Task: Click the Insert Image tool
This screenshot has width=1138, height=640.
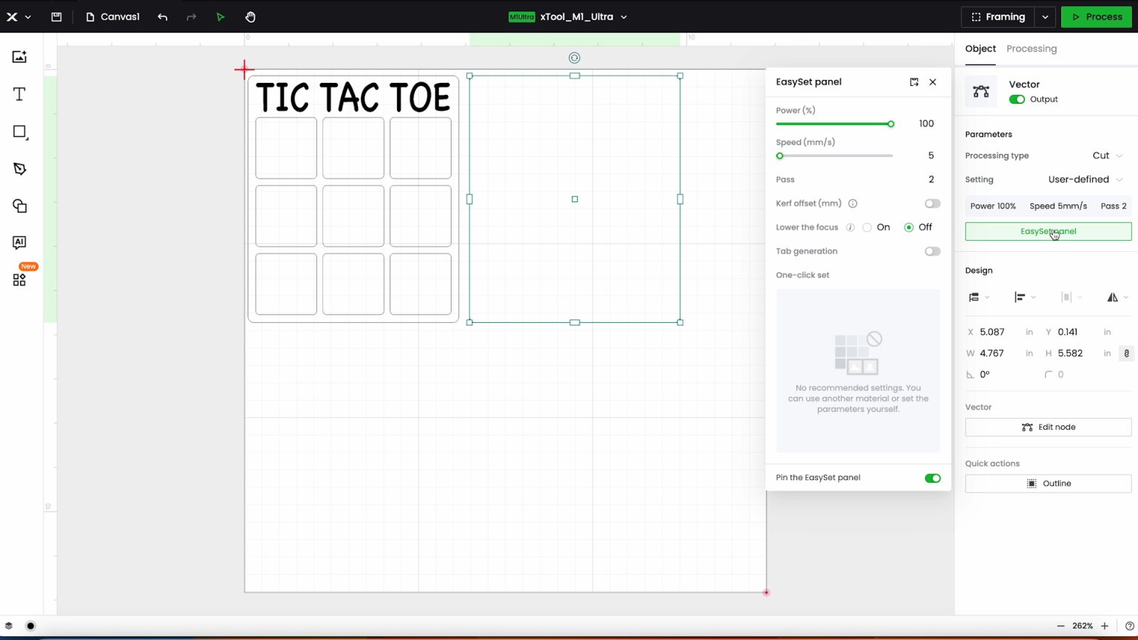Action: coord(19,57)
